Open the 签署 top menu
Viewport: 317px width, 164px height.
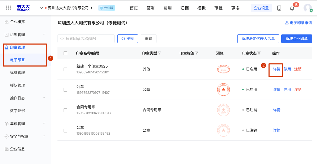(x=151, y=8)
